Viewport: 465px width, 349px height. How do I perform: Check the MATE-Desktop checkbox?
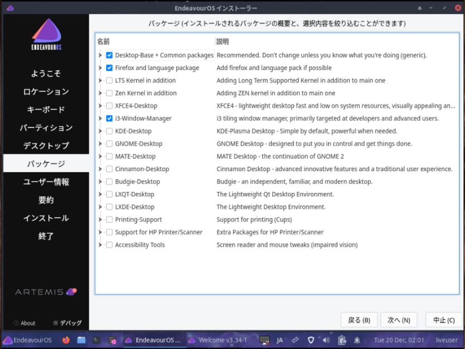(x=110, y=157)
